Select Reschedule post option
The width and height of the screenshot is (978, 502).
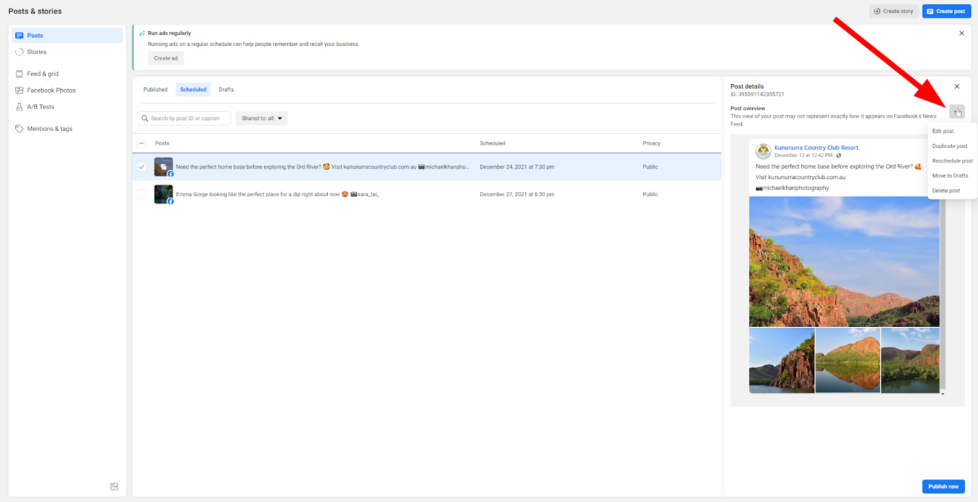click(952, 161)
